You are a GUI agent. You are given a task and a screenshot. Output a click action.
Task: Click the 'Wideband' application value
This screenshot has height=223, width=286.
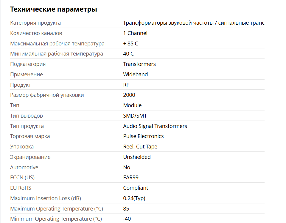click(x=135, y=75)
